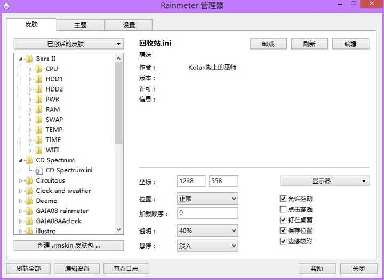Select the WIFI tree entry
This screenshot has width=384, height=280.
(52, 150)
